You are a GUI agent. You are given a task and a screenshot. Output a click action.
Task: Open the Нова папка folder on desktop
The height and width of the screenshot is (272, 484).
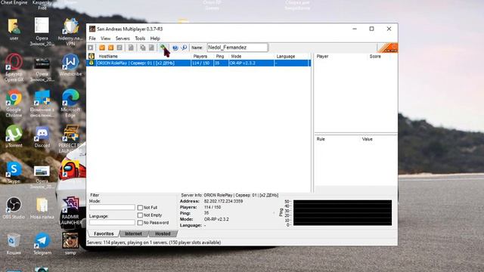point(42,209)
